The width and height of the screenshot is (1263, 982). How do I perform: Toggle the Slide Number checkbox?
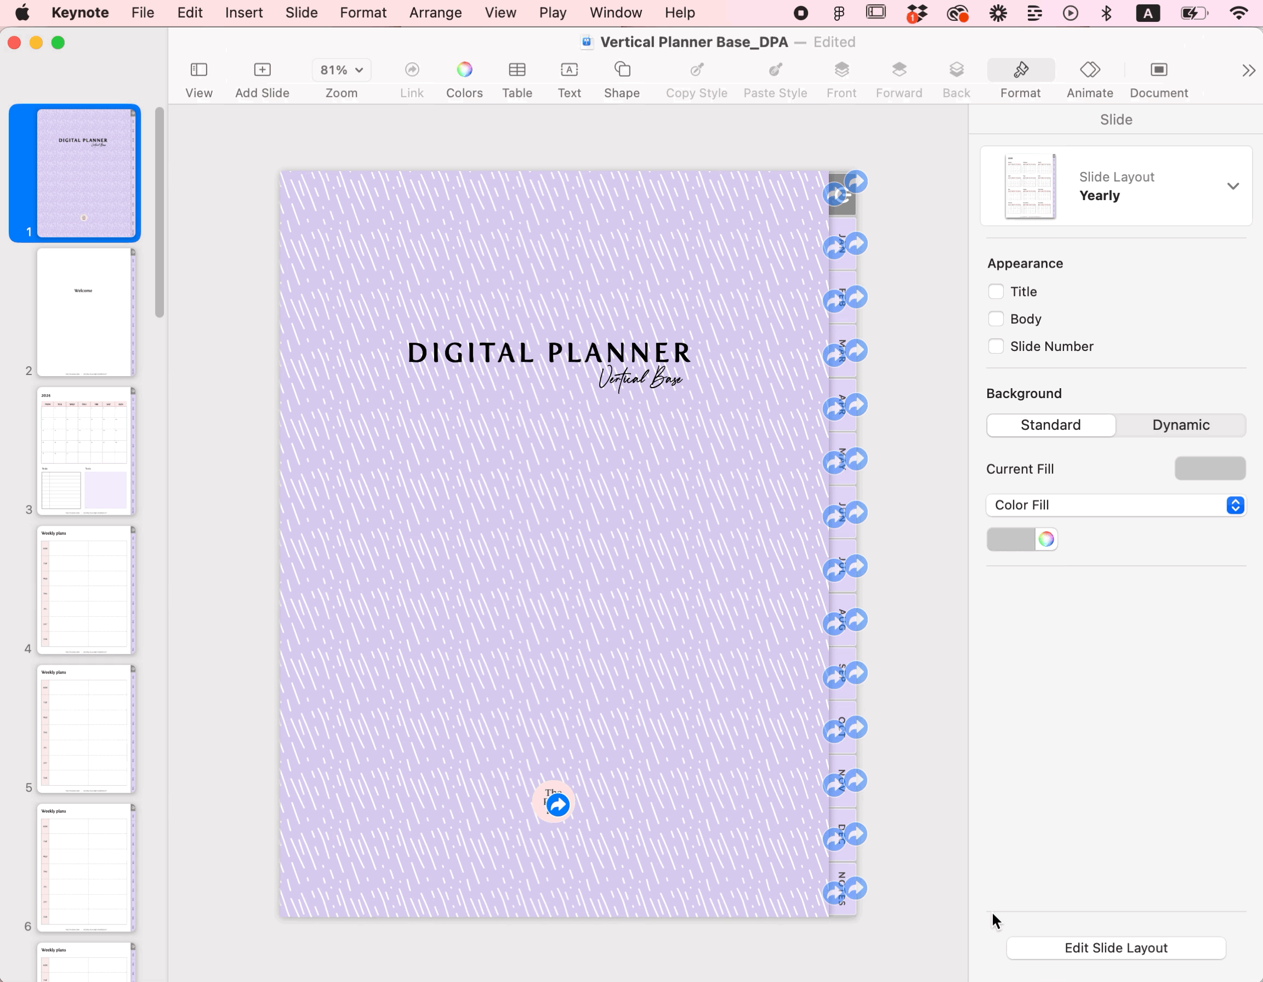[995, 347]
